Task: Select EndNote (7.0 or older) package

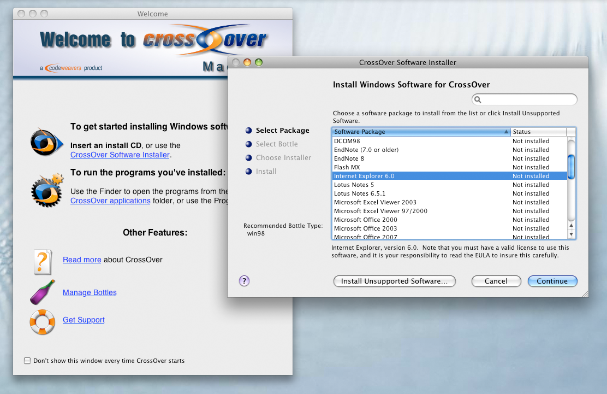Action: point(449,150)
